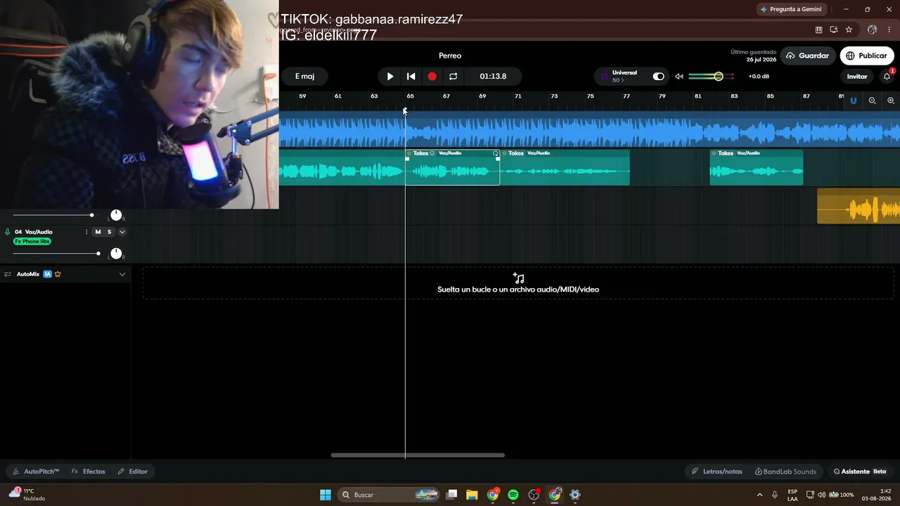Mute track 04 Voz/Audio
The height and width of the screenshot is (506, 900).
coord(98,232)
